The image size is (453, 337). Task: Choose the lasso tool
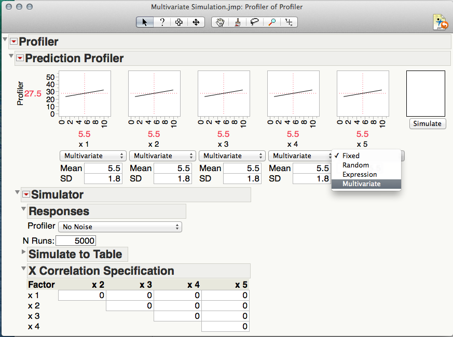254,22
